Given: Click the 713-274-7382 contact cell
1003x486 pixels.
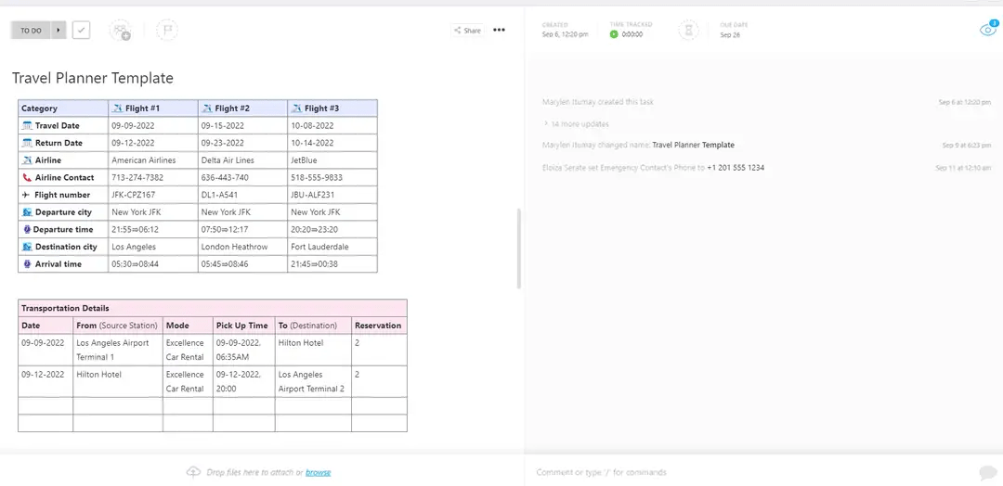Looking at the screenshot, I should 153,177.
